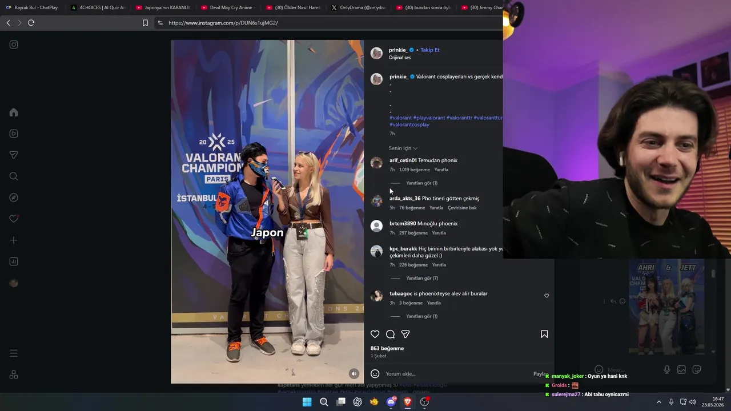Follow prinkie_ with Takip Et
The height and width of the screenshot is (411, 731).
coord(430,50)
